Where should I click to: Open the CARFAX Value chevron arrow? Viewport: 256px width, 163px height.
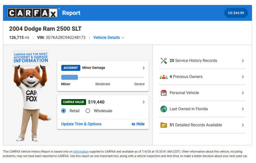coord(143,102)
